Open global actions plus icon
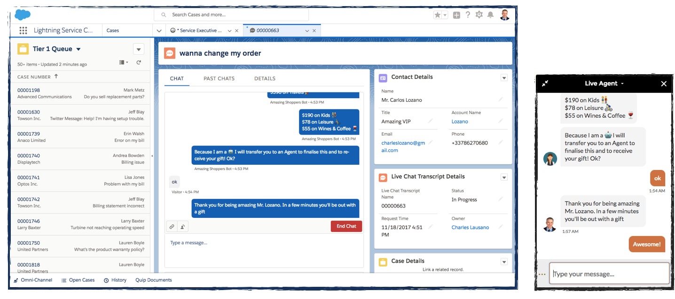This screenshot has width=675, height=299. point(456,15)
